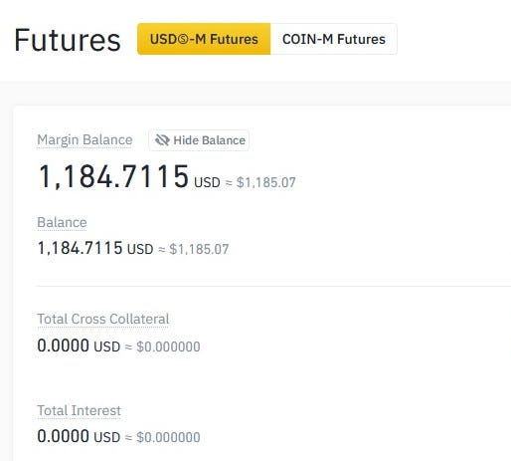Viewport: 511px width, 461px height.
Task: Click the 0.0000 USD cross collateral value
Action: pyautogui.click(x=79, y=346)
